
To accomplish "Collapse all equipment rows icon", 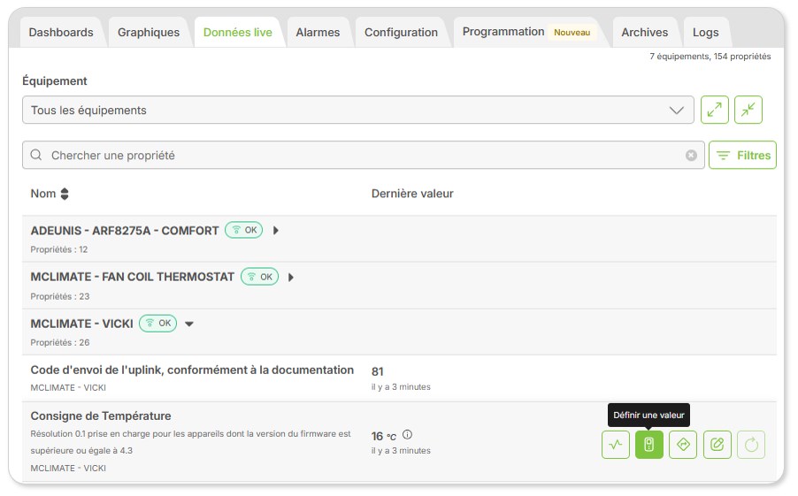I will (748, 110).
